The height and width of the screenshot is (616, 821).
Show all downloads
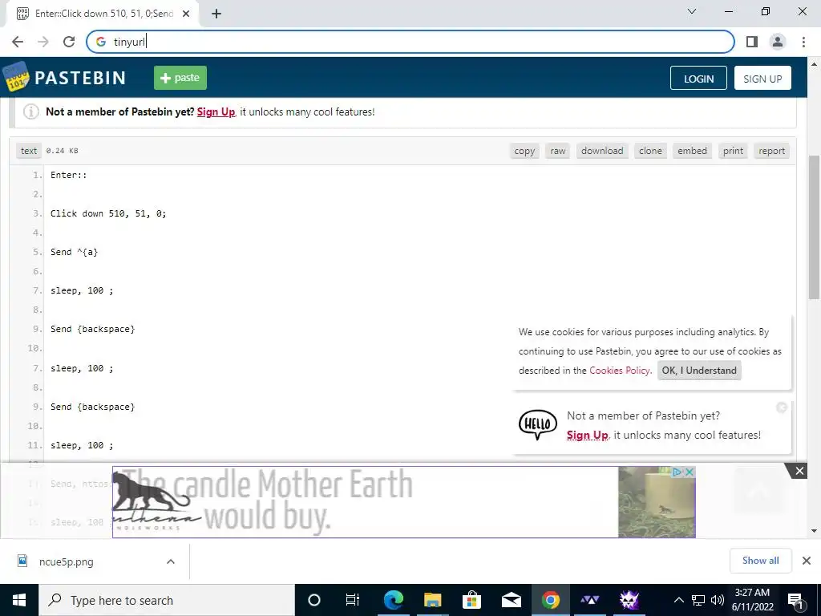click(x=760, y=561)
